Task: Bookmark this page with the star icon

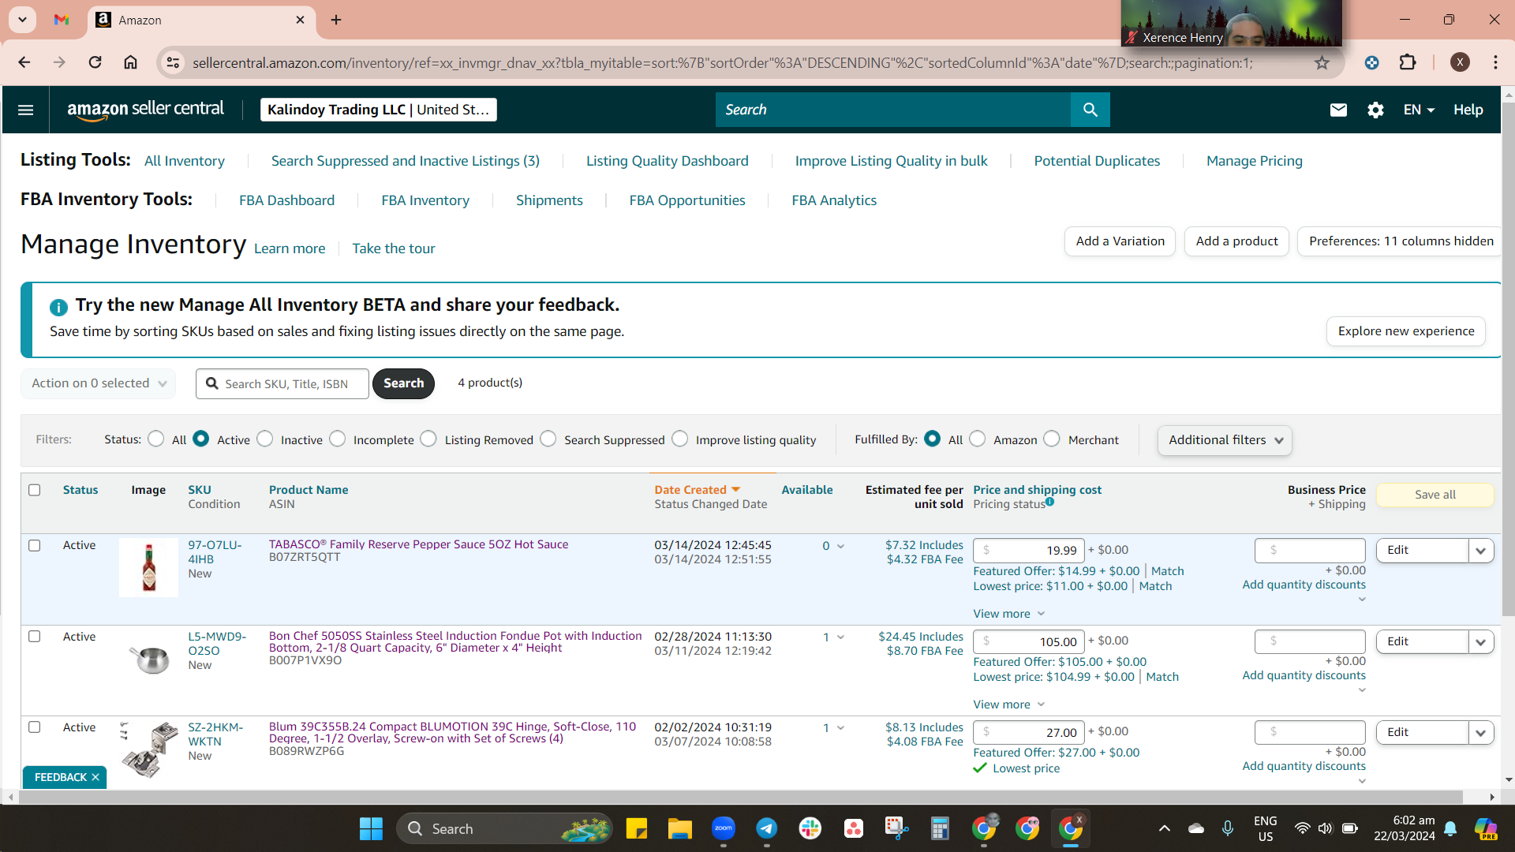Action: (x=1322, y=62)
